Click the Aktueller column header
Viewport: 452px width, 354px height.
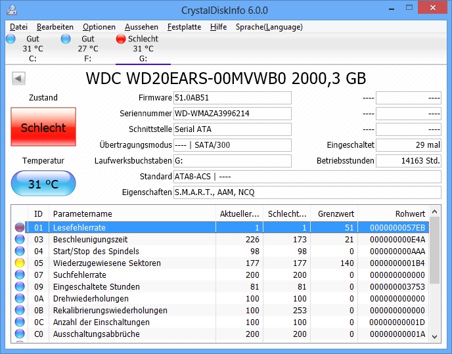[239, 214]
